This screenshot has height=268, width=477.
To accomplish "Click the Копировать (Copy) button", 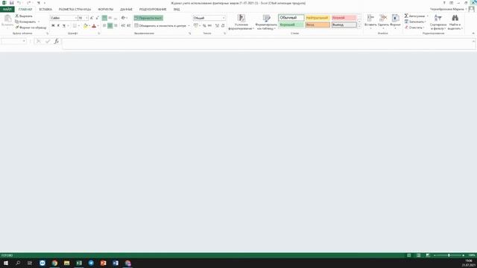I will [x=25, y=22].
